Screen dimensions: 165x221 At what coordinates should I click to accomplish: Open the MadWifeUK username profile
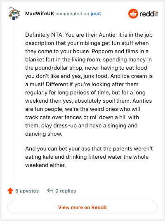[x=40, y=14]
